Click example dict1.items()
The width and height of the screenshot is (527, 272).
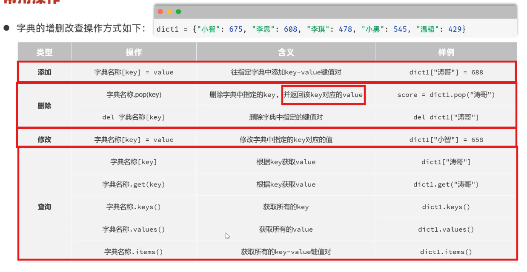point(446,252)
